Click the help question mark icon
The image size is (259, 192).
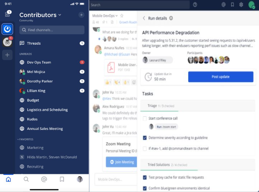tap(195, 5)
